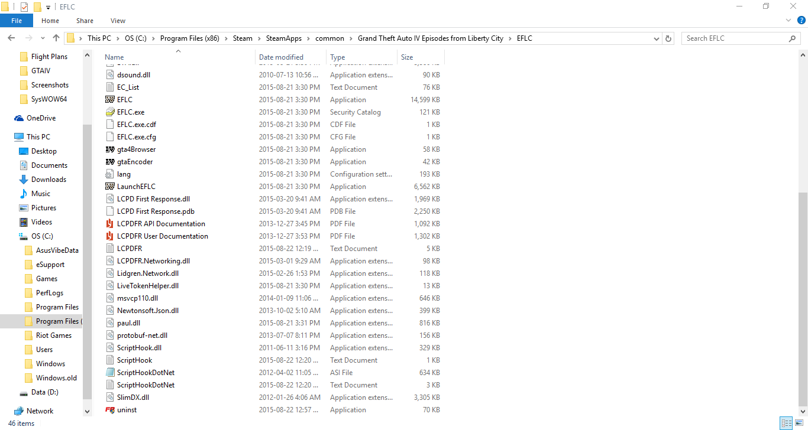Switch to Details view layout button
808x430 pixels.
[x=786, y=424]
